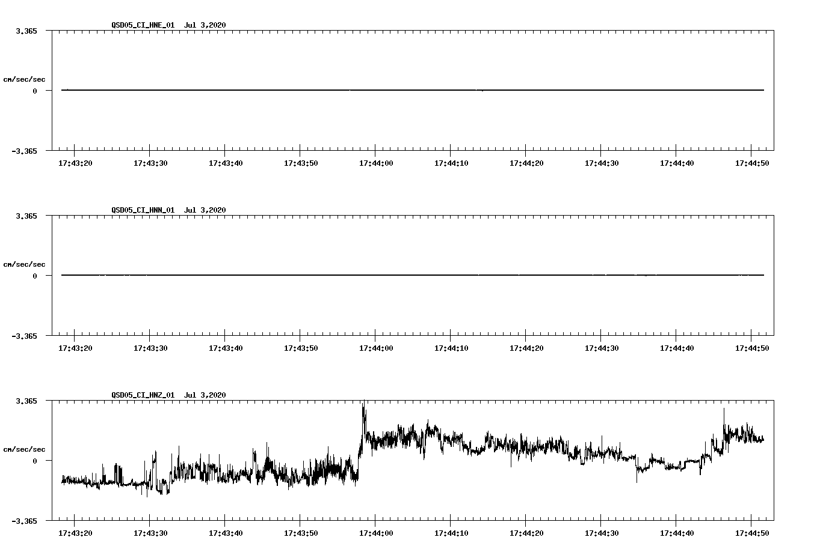
Task: Click 17:44:40 on the HNN time axis
Action: (677, 348)
